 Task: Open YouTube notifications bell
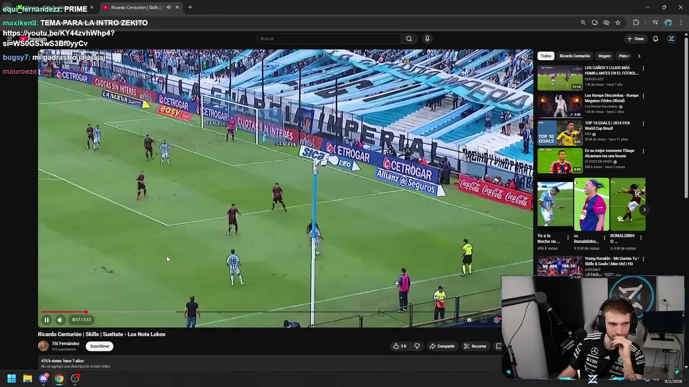click(x=656, y=39)
